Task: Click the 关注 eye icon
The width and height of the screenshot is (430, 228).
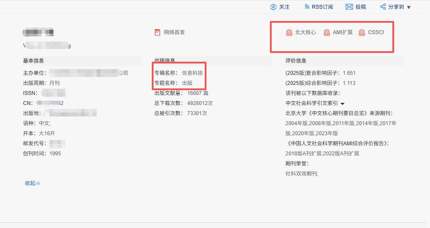Action: [273, 7]
